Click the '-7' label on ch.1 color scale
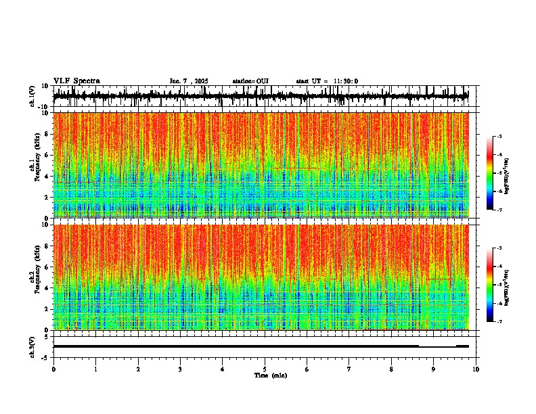 point(499,210)
